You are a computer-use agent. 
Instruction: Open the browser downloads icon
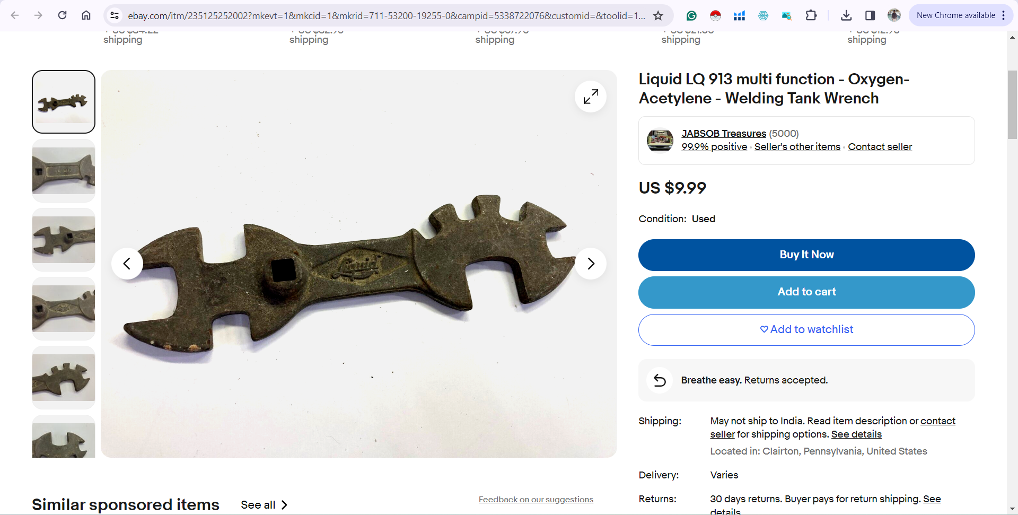pyautogui.click(x=846, y=15)
